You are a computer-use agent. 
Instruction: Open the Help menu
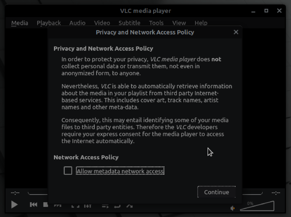[201, 23]
